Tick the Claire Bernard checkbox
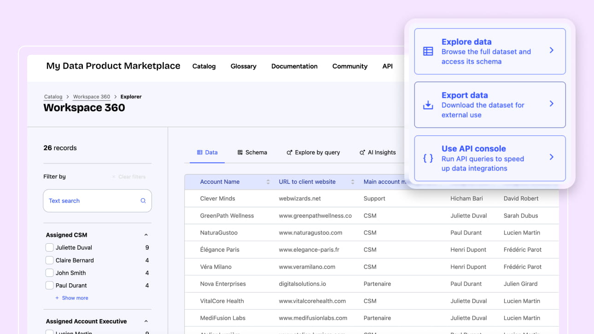Viewport: 594px width, 334px height. click(x=50, y=260)
